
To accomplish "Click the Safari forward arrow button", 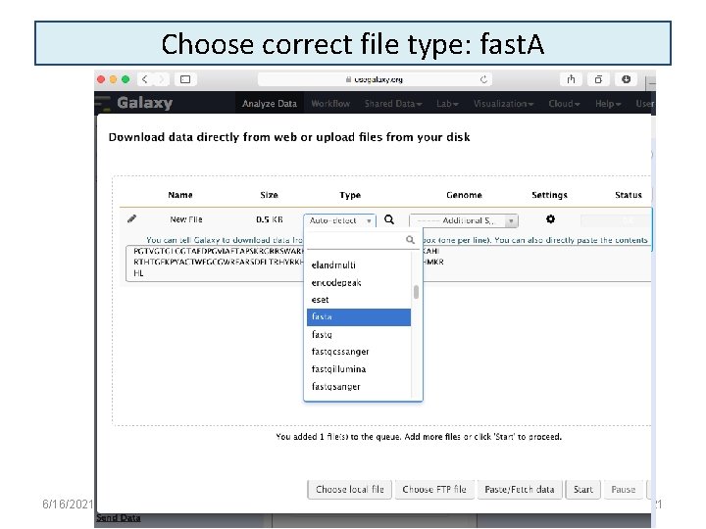I will 161,79.
